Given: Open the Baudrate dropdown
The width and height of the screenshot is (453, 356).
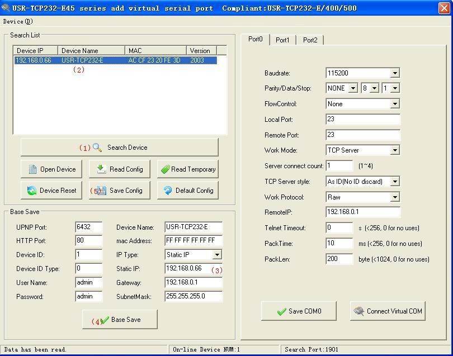Looking at the screenshot, I should coord(395,73).
